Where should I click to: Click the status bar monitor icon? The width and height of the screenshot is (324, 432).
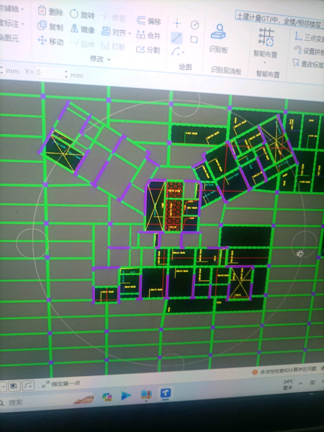coord(14,386)
